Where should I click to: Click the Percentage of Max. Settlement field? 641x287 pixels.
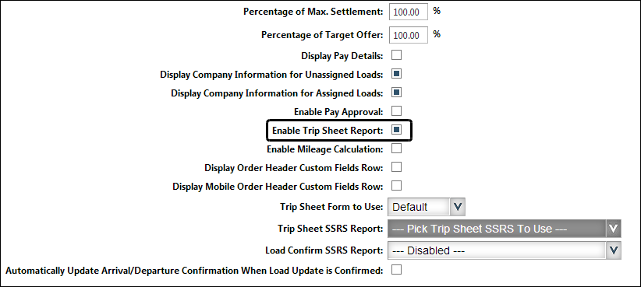pyautogui.click(x=408, y=12)
